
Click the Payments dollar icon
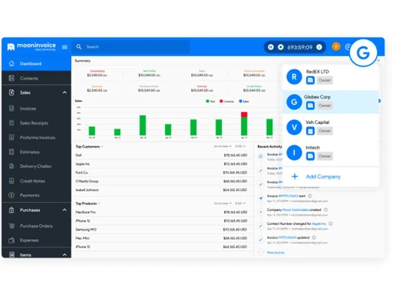point(11,195)
